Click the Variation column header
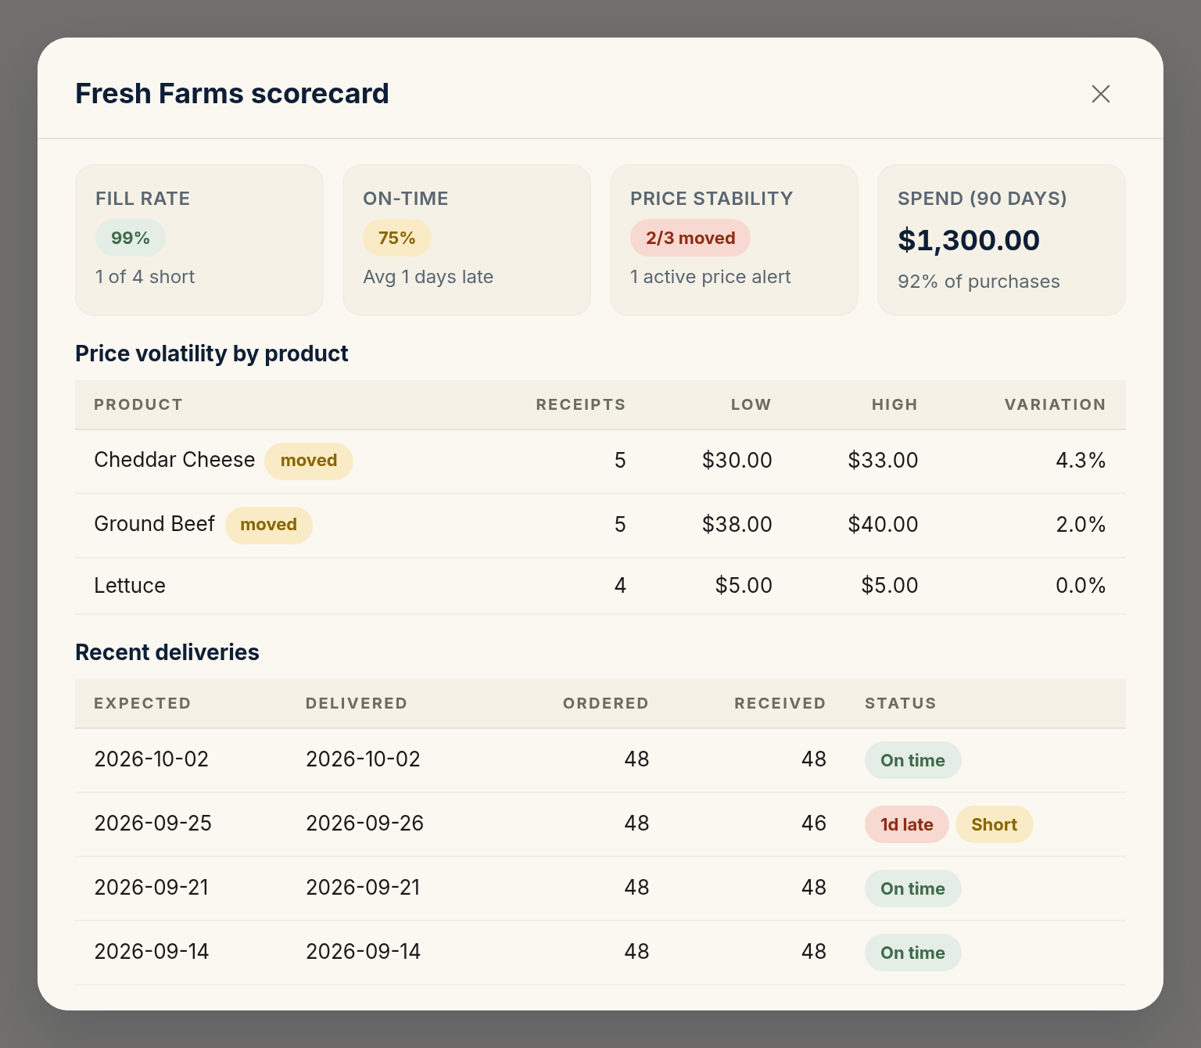This screenshot has height=1048, width=1201. point(1055,404)
